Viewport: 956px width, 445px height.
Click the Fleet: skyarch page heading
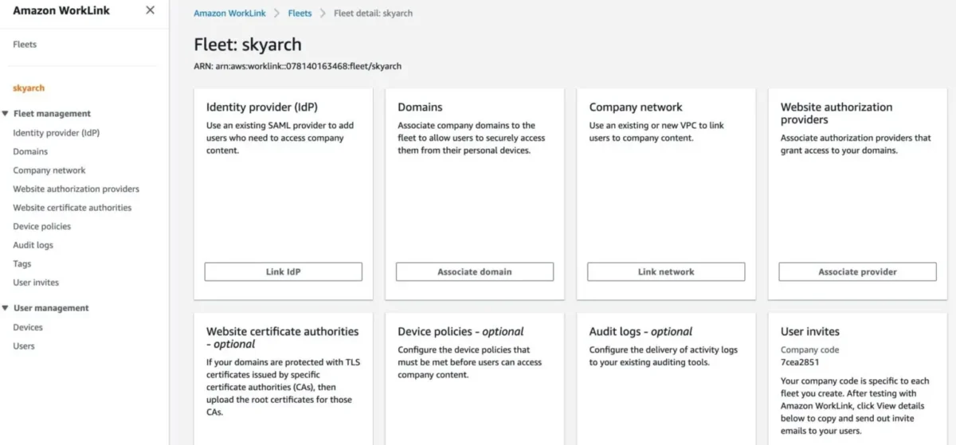(248, 45)
